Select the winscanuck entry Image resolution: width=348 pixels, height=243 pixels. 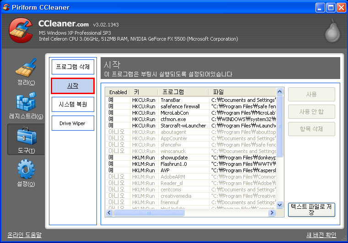point(191,151)
